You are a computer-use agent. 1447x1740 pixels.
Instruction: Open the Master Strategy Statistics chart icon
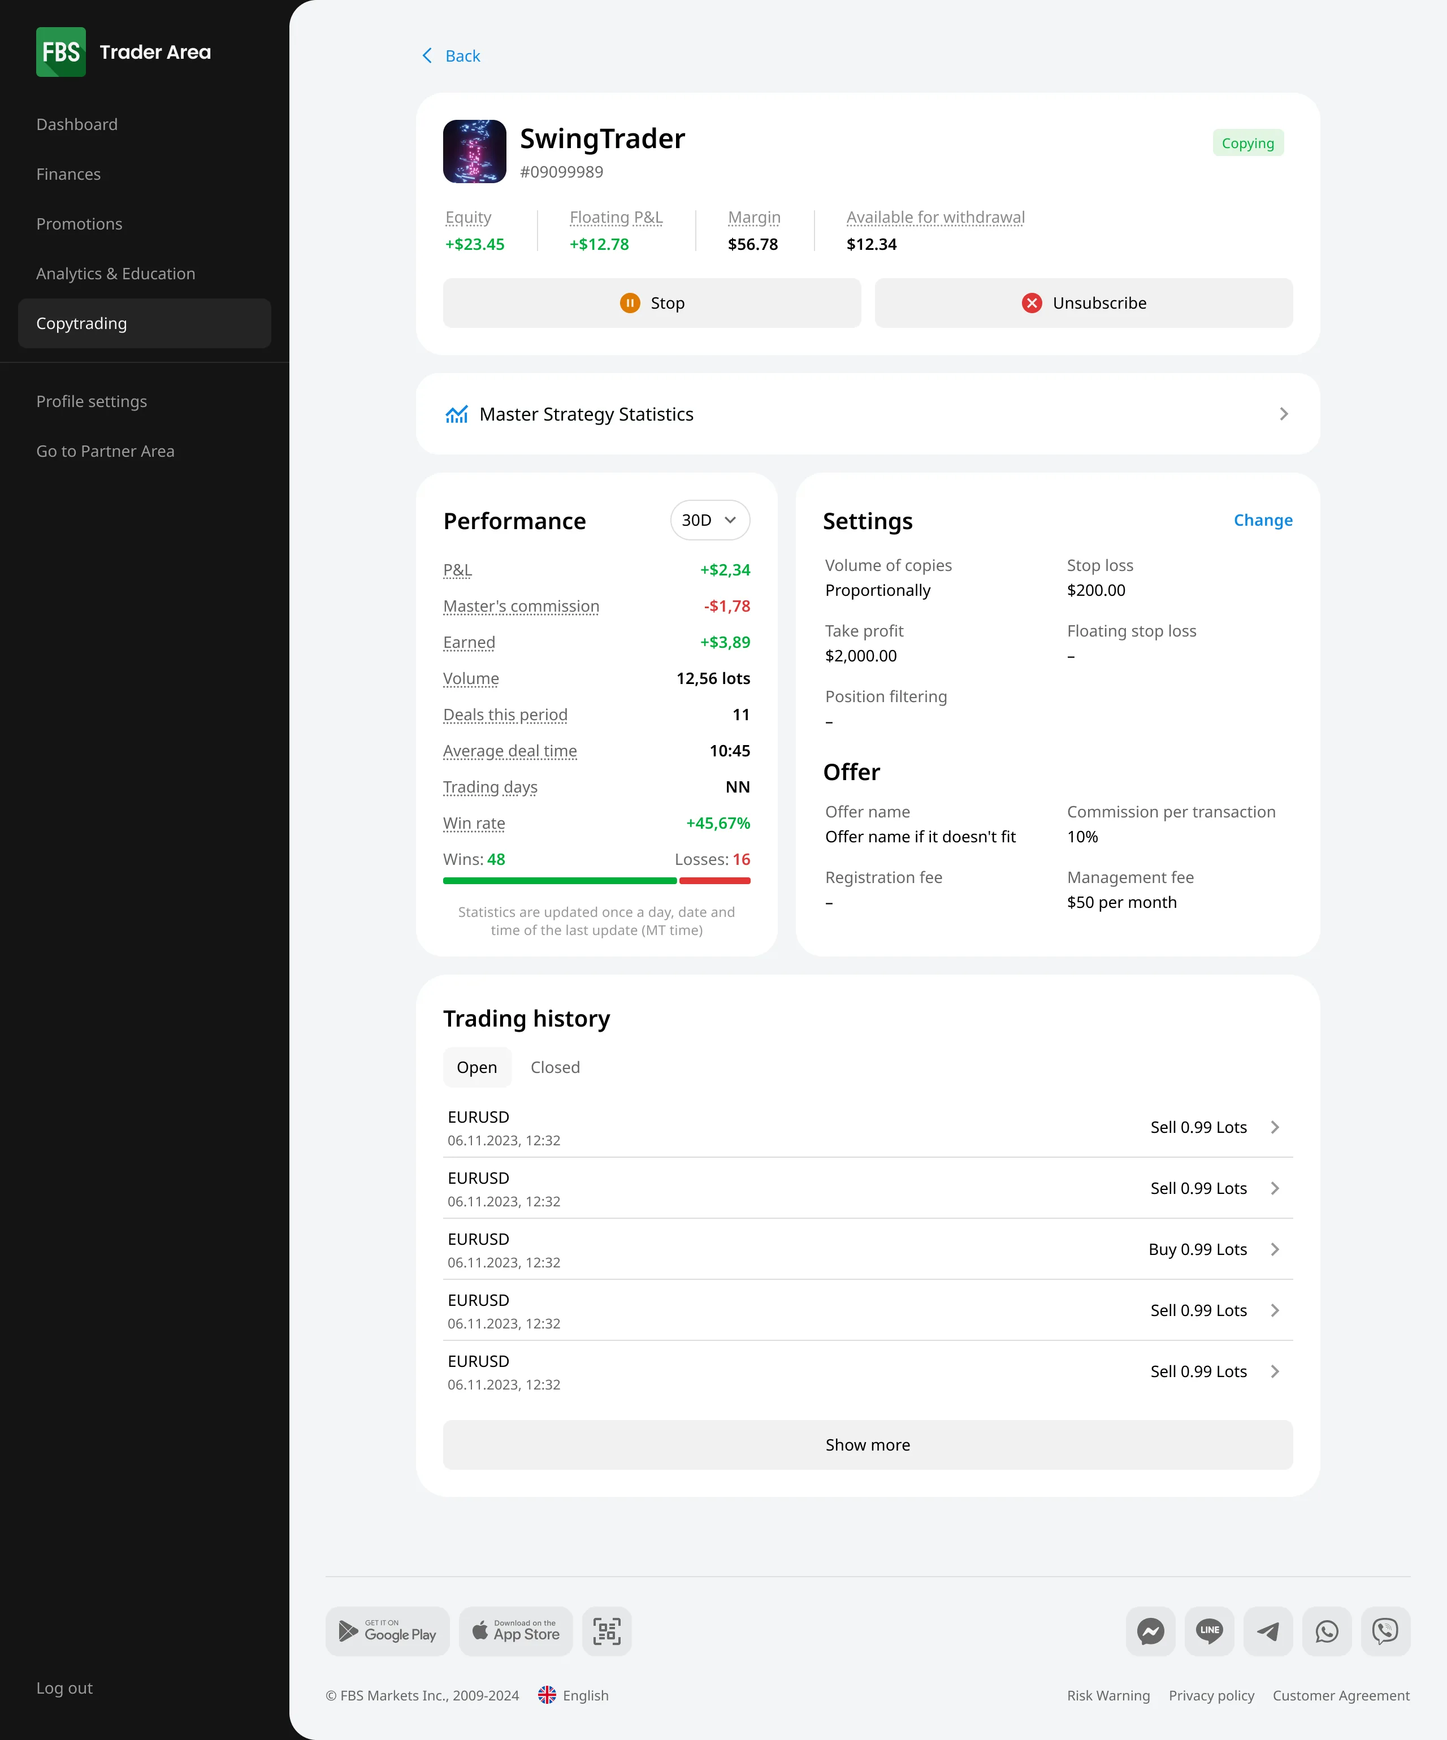point(456,413)
